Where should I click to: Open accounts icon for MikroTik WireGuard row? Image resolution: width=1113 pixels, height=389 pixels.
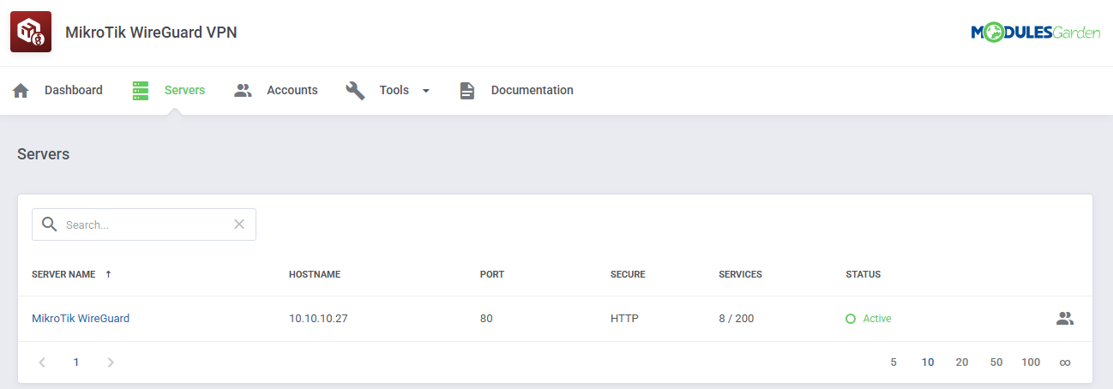point(1065,319)
